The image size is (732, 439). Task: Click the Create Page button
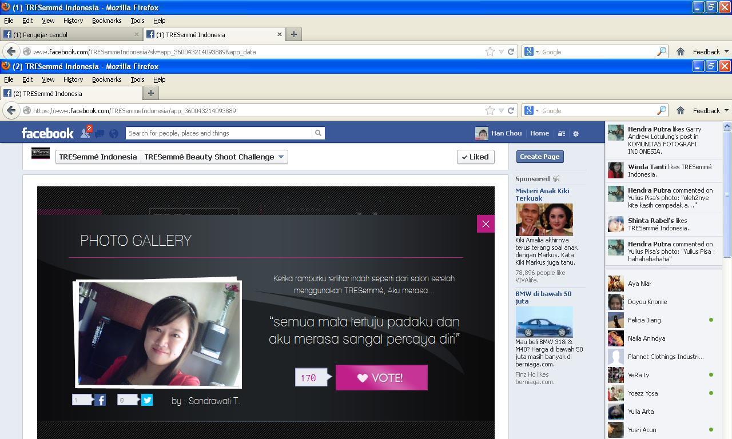(540, 157)
